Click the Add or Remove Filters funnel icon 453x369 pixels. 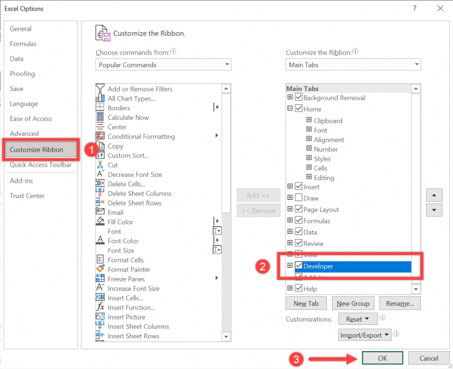pos(100,88)
